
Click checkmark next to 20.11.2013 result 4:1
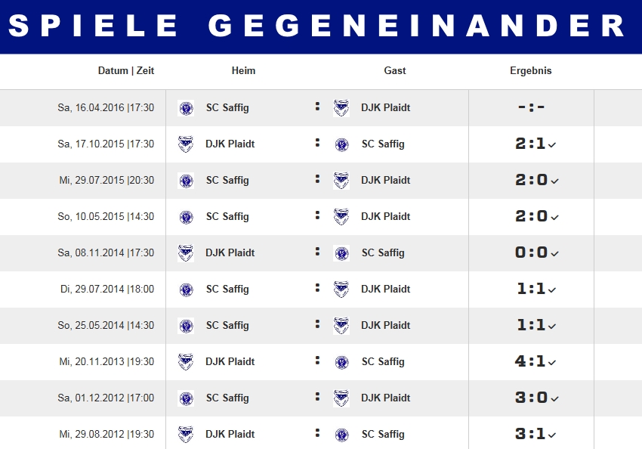pyautogui.click(x=552, y=363)
